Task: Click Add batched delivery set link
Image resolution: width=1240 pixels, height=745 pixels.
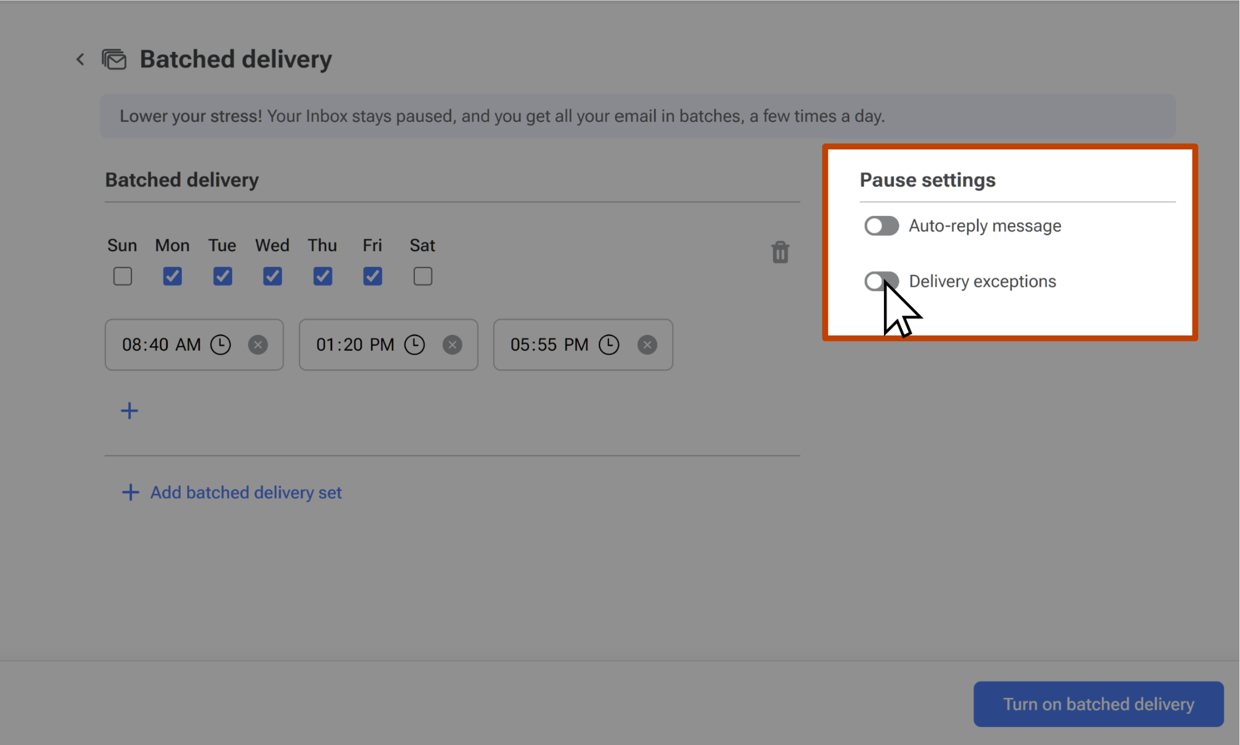Action: (232, 492)
